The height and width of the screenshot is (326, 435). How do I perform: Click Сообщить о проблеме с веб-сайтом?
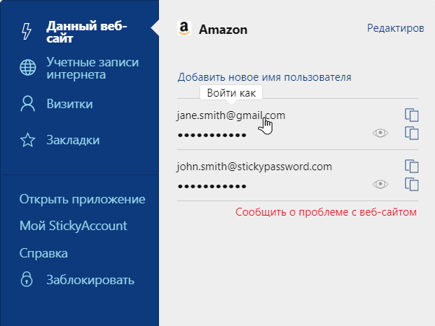(x=326, y=212)
